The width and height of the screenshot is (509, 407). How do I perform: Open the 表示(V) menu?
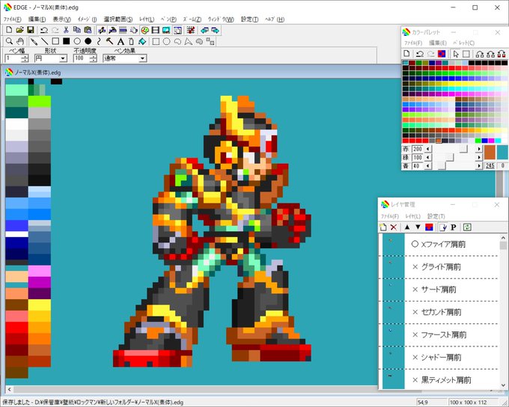click(x=61, y=19)
